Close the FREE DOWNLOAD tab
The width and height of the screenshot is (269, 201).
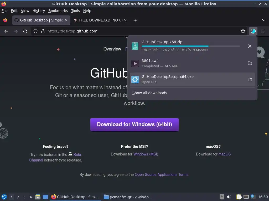pyautogui.click(x=125, y=20)
